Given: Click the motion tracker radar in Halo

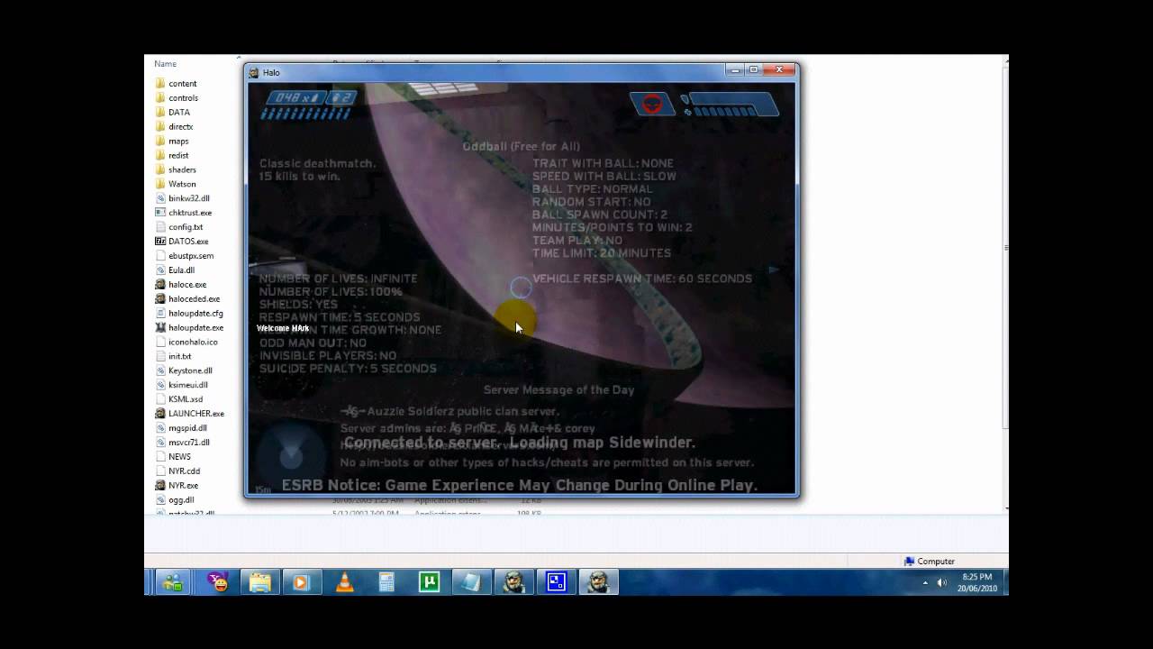Looking at the screenshot, I should point(289,458).
